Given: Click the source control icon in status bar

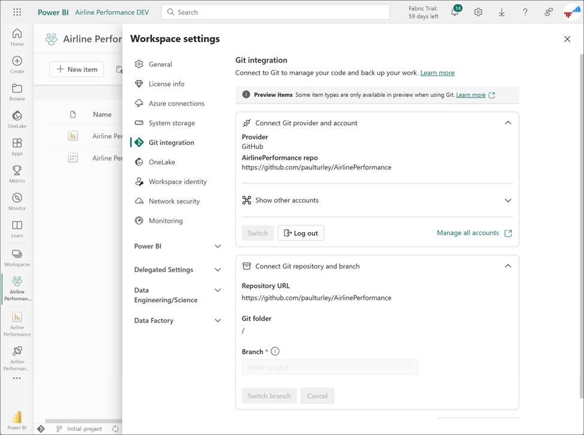Looking at the screenshot, I should click(x=41, y=428).
